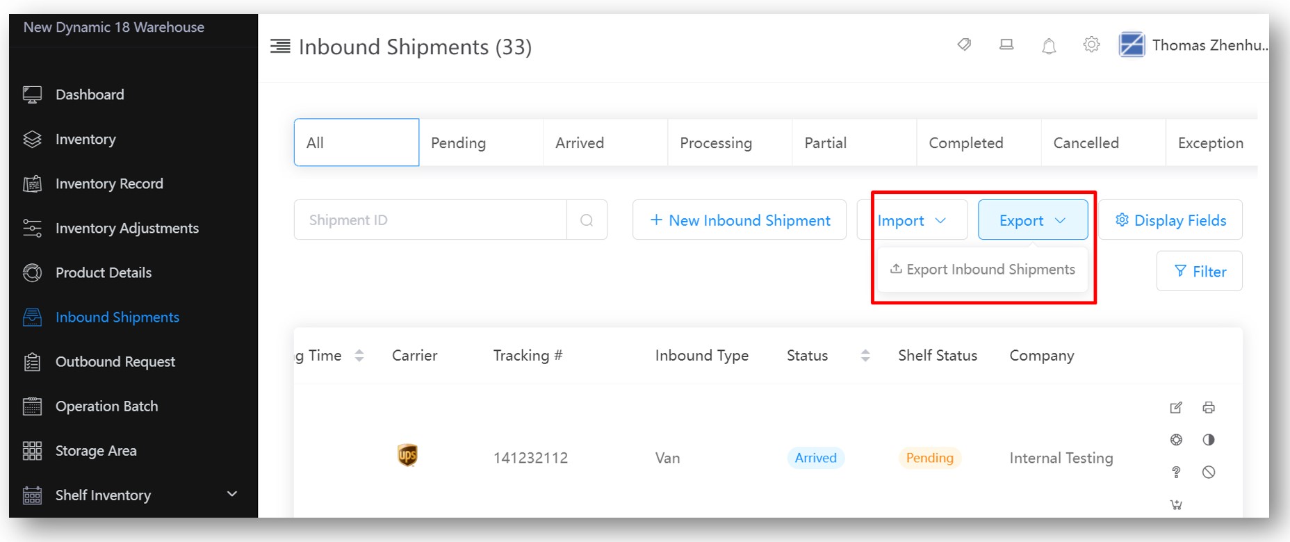Collapse sidebar with the hamburger menu icon

pyautogui.click(x=280, y=47)
